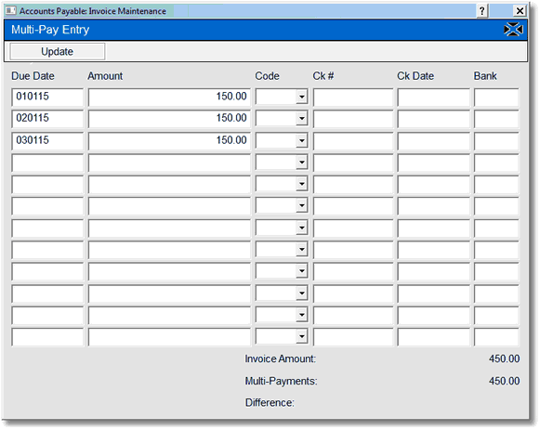Click Amount field in the 030115 row
This screenshot has width=540, height=430.
click(x=169, y=140)
